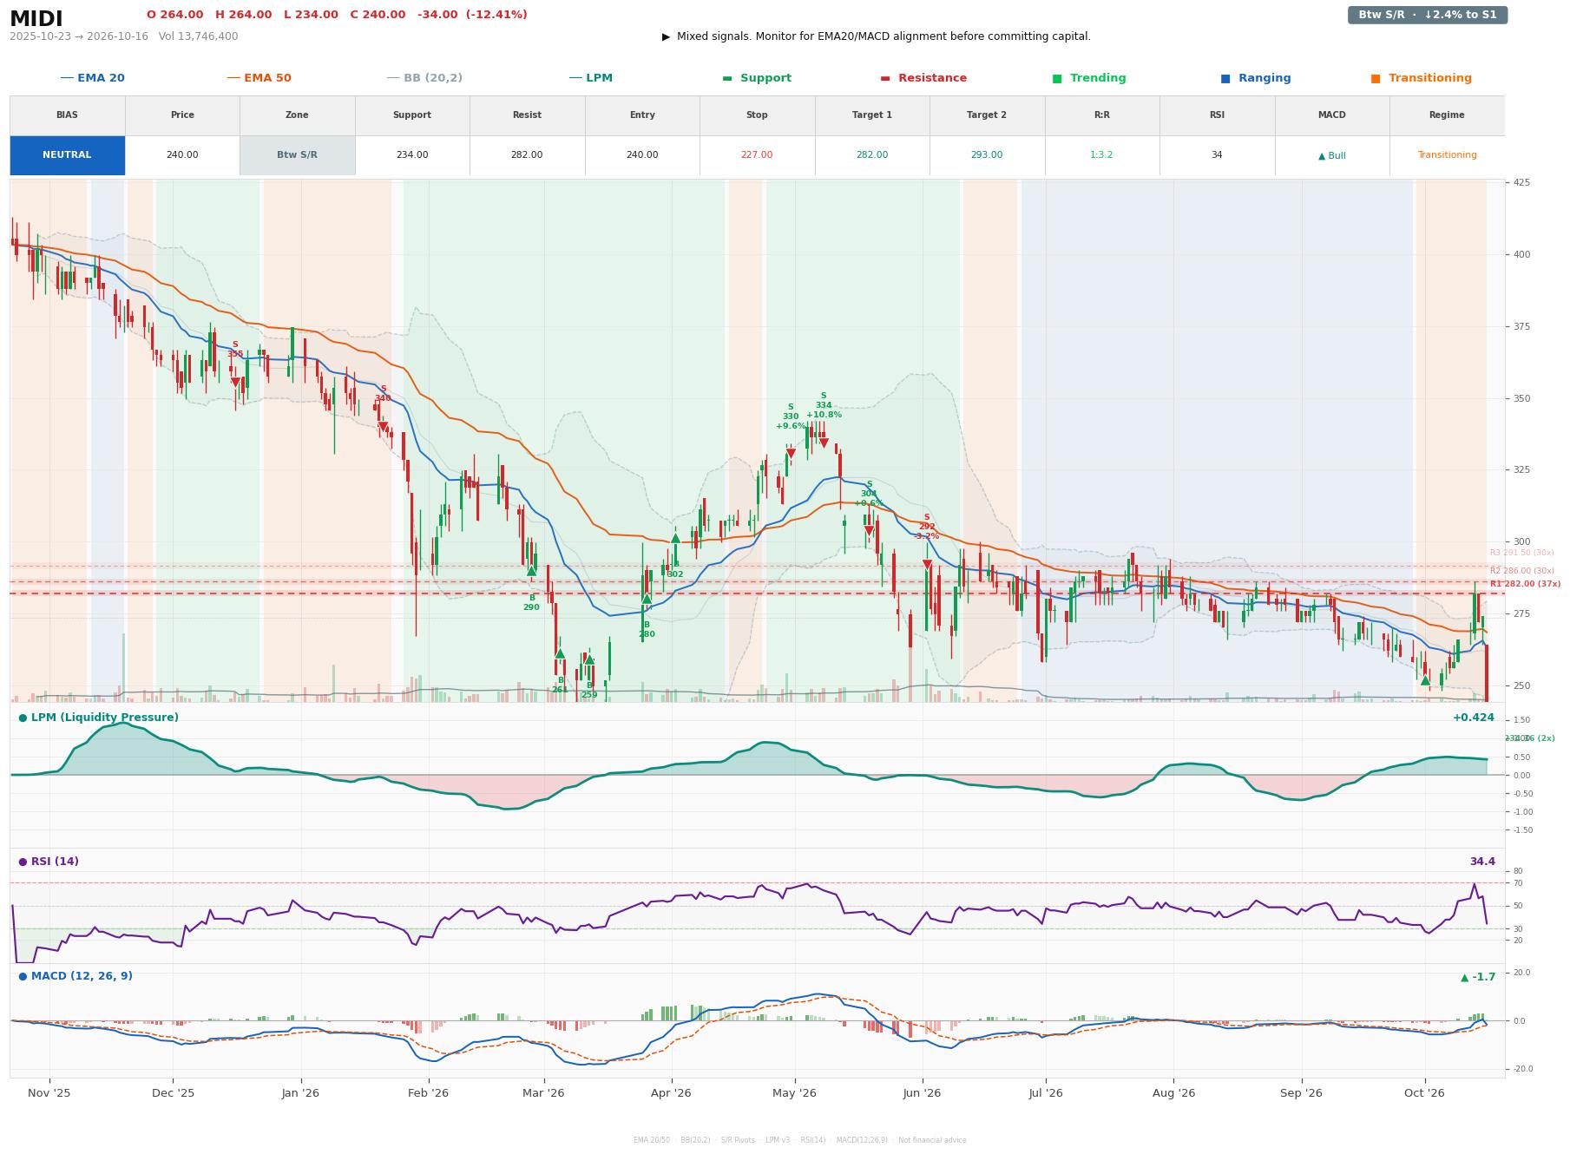
Task: Click the S 340 sell marker triangle
Action: [x=383, y=427]
